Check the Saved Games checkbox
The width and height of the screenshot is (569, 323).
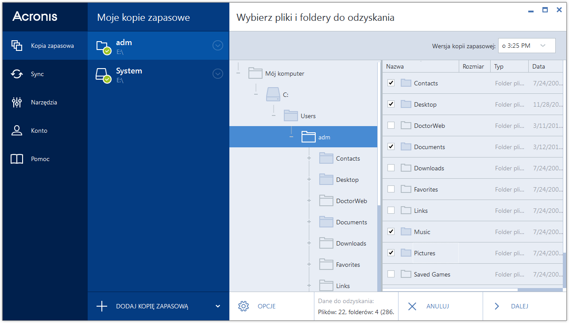(391, 274)
